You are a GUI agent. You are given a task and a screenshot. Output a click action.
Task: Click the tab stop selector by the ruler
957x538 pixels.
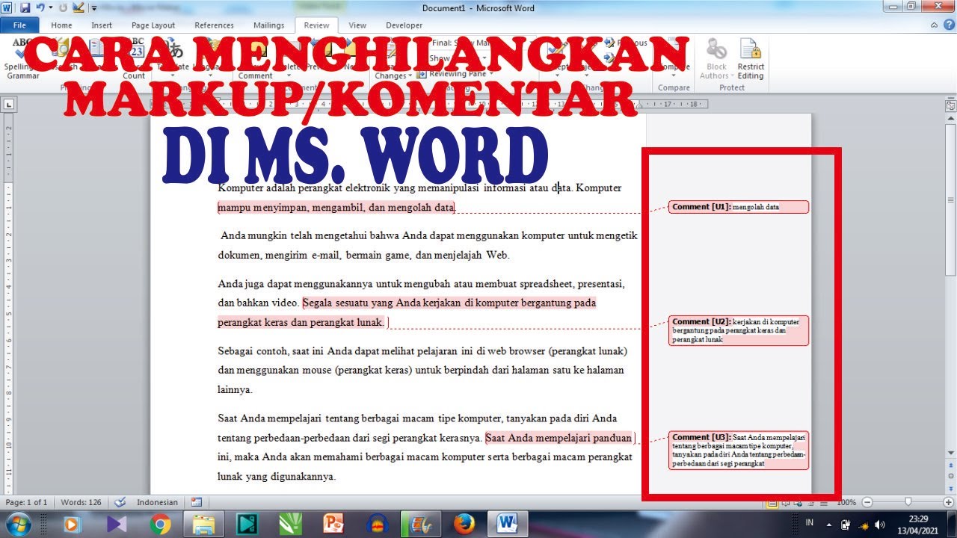coord(7,105)
